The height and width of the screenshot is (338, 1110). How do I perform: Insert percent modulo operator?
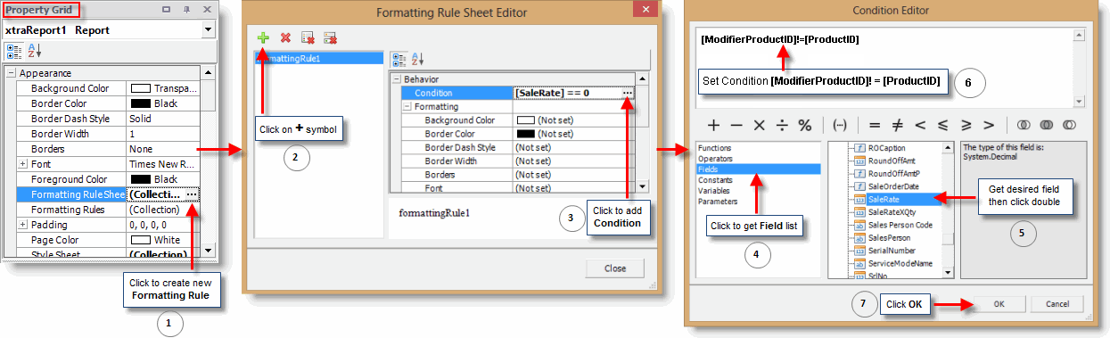804,124
